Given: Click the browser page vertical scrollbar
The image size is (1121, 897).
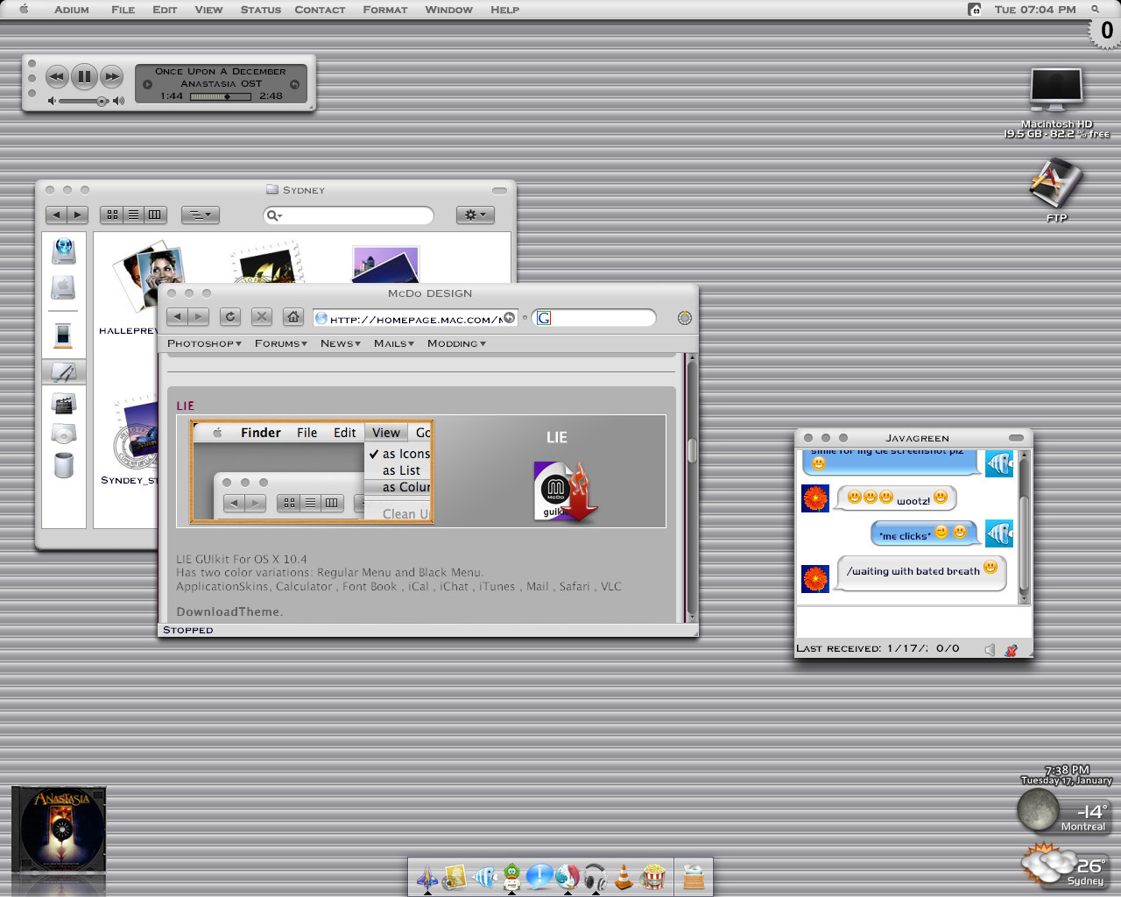Looking at the screenshot, I should click(691, 487).
